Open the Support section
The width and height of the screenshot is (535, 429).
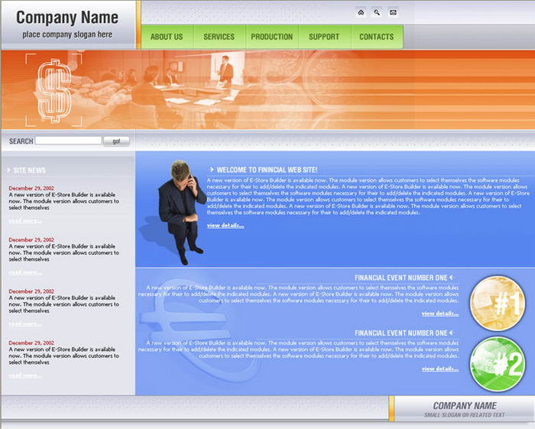click(x=324, y=37)
